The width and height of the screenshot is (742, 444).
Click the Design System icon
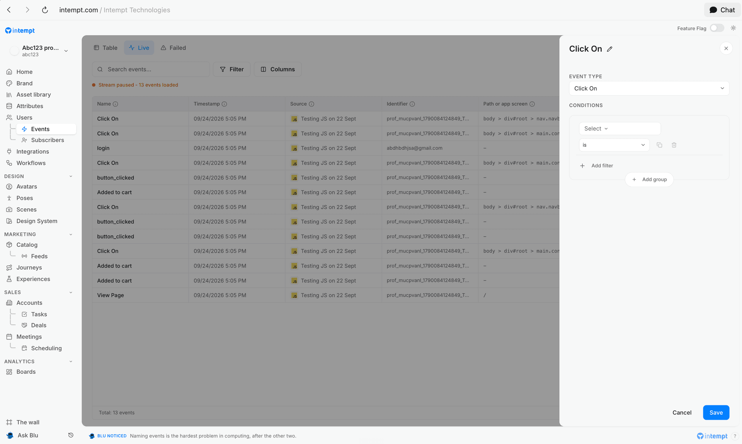[x=9, y=221]
